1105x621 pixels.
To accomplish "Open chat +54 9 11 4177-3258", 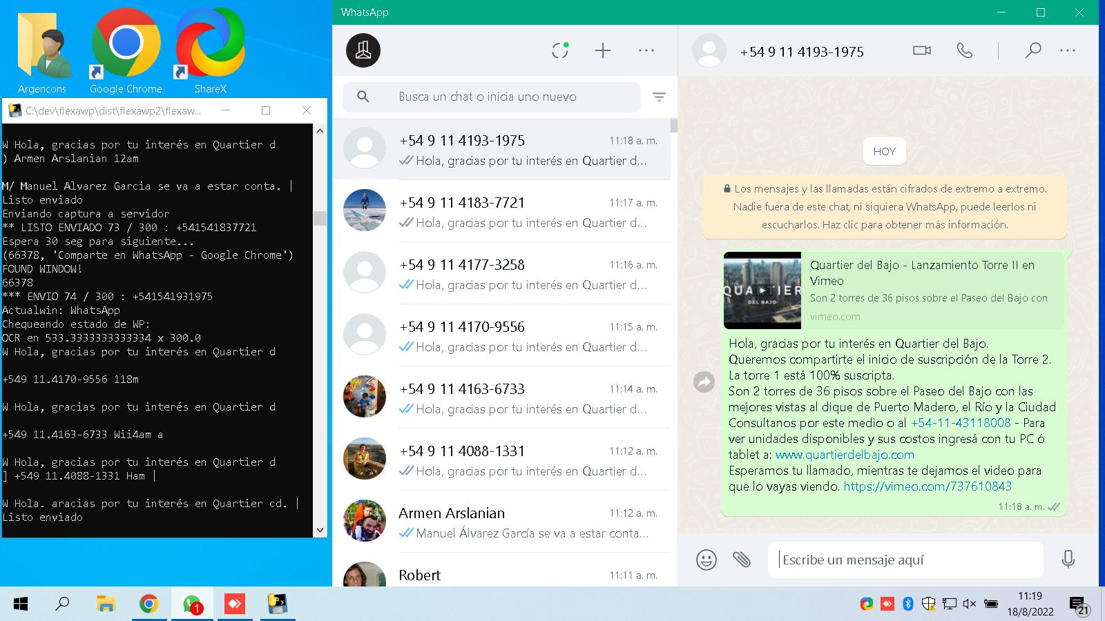I will tap(501, 273).
